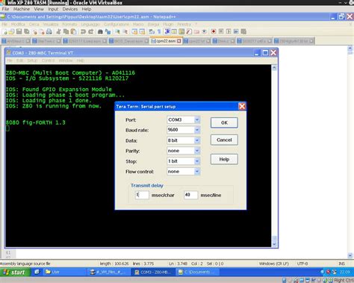Image resolution: width=354 pixels, height=283 pixels.
Task: Toggle the Show all characters paragraph icon
Action: point(159,31)
